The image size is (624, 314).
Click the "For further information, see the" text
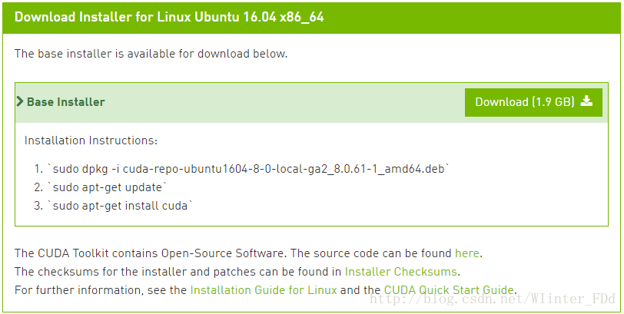(x=101, y=289)
